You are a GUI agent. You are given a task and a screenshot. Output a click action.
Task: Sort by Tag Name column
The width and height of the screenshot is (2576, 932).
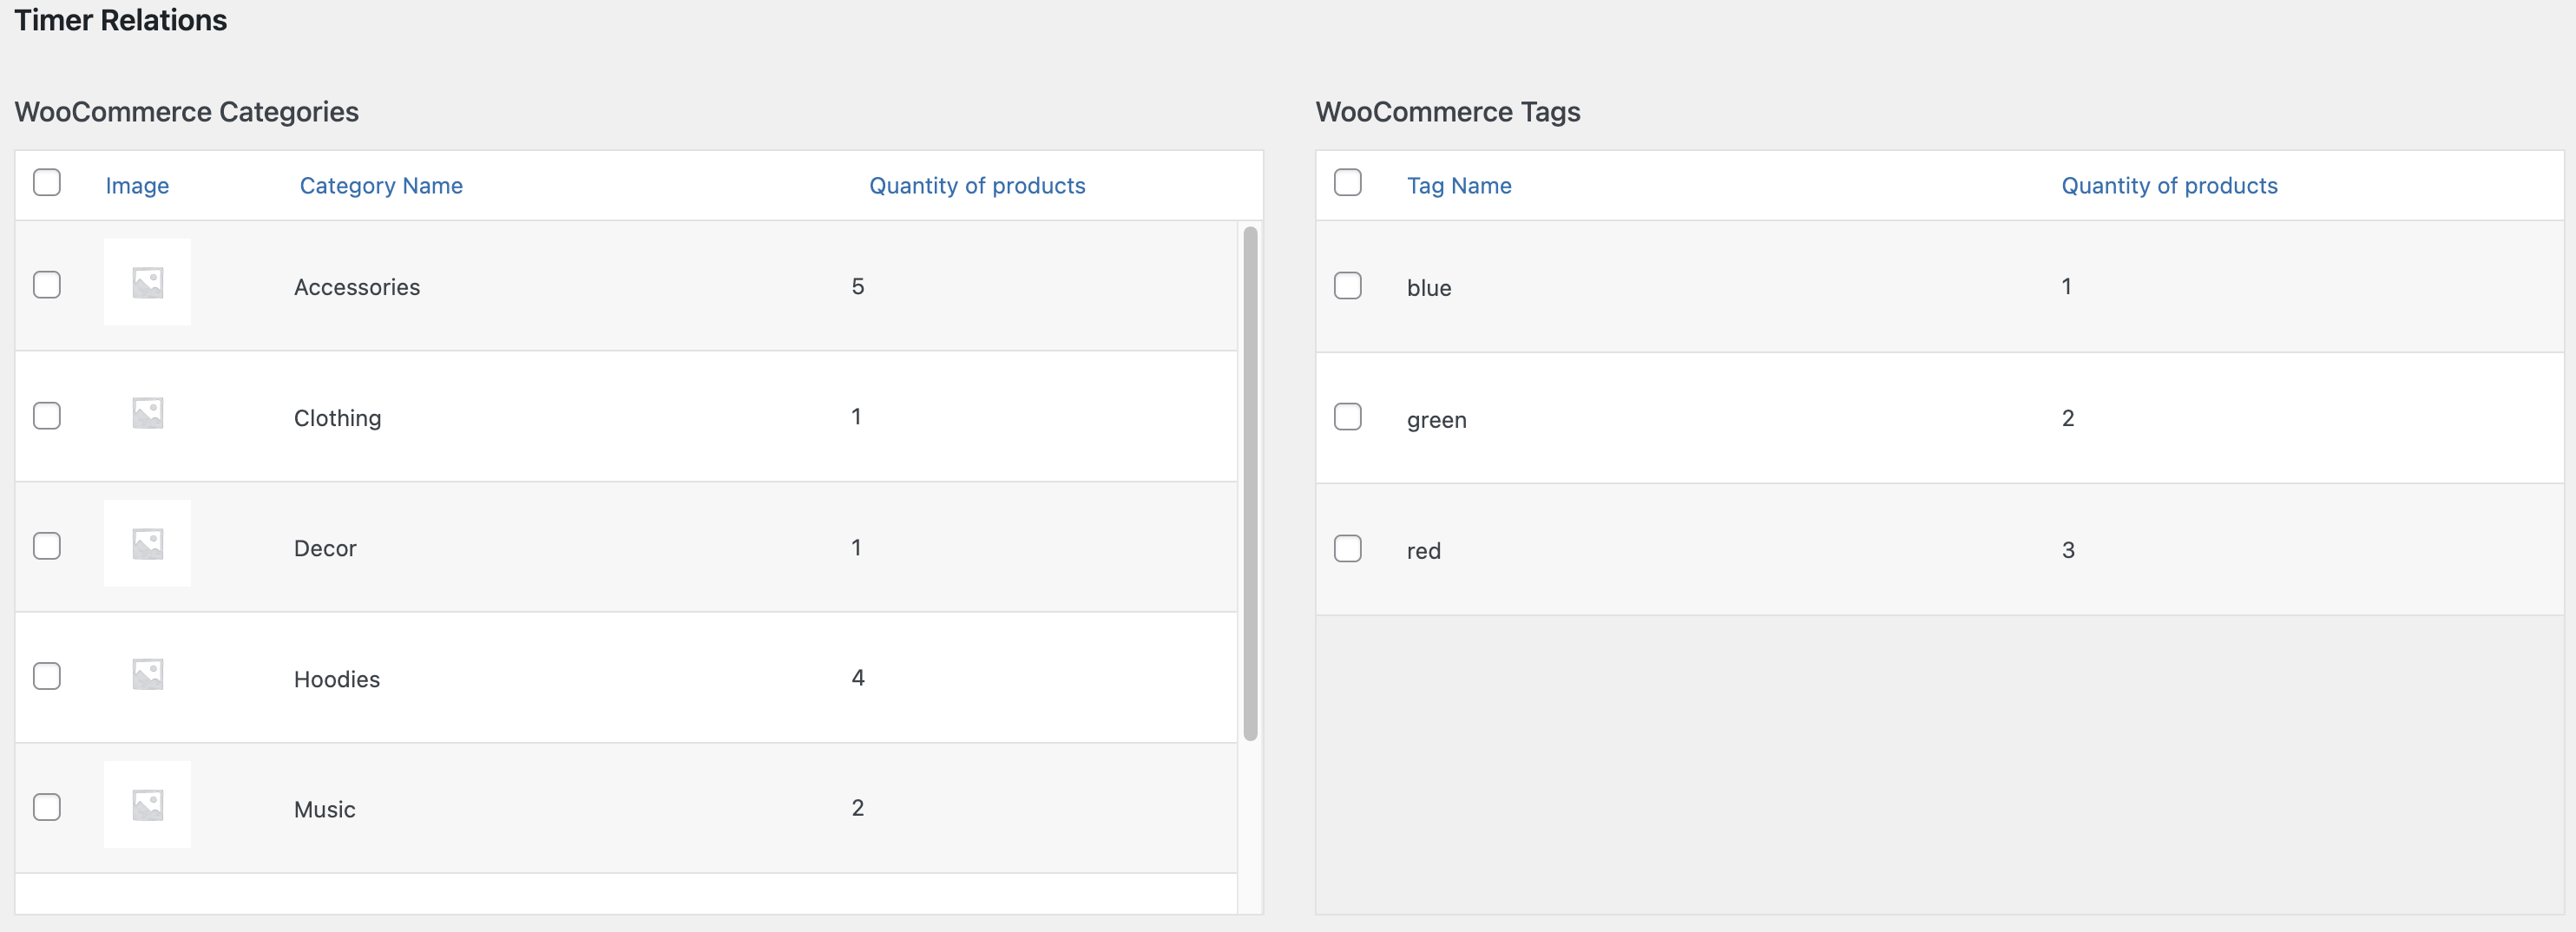(x=1459, y=186)
